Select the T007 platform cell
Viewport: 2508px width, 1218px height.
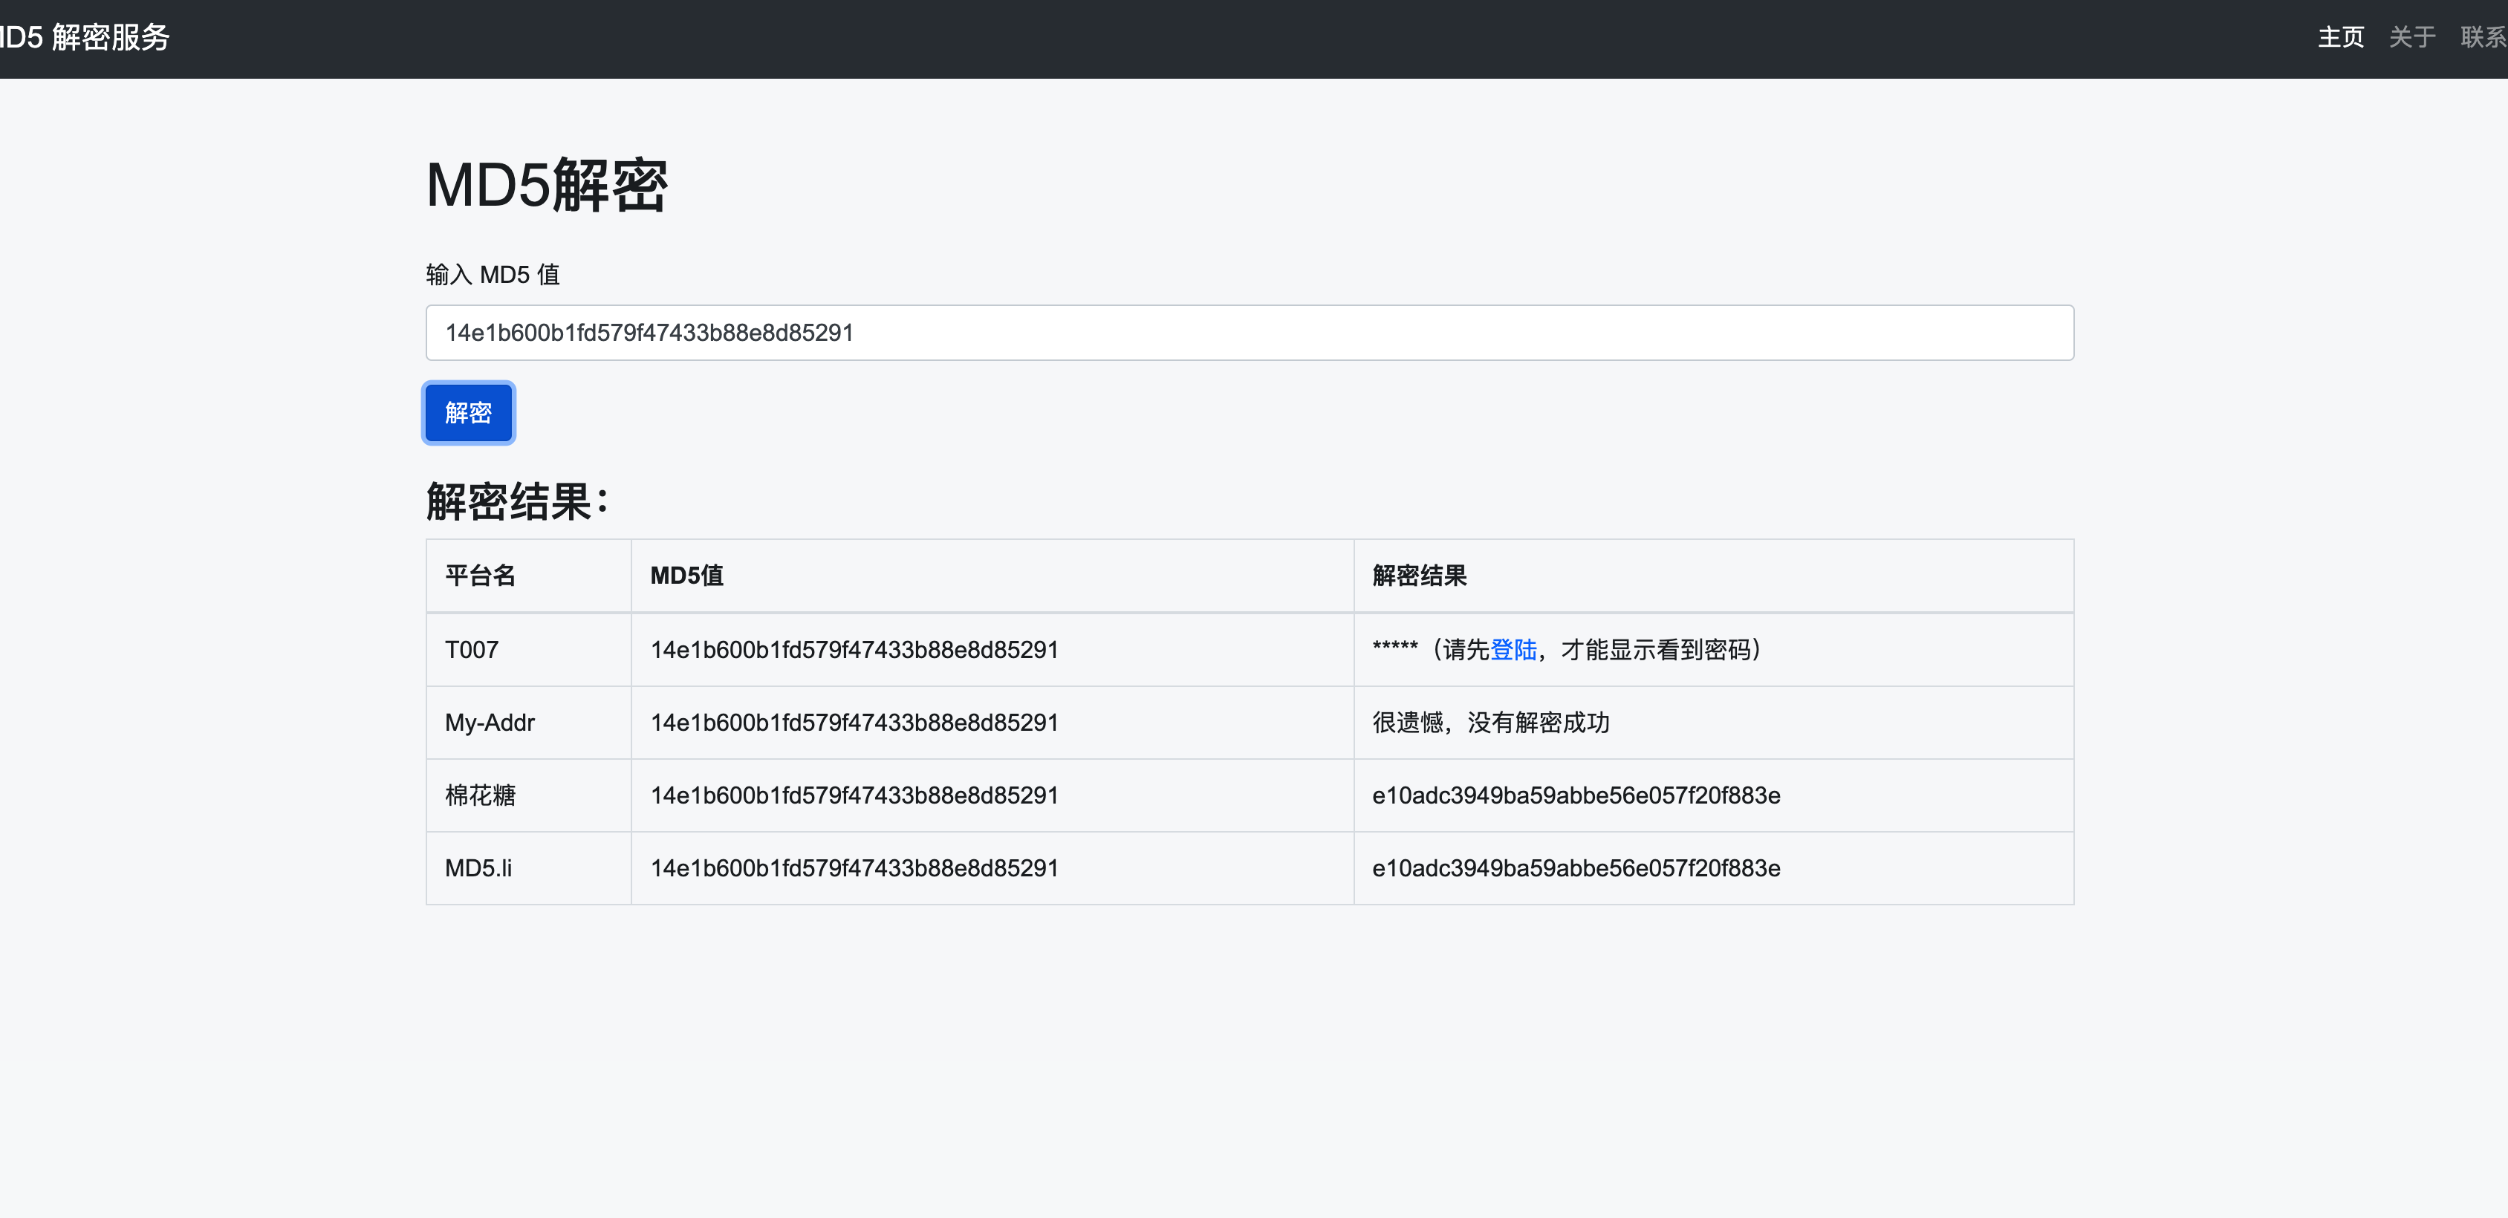click(529, 649)
